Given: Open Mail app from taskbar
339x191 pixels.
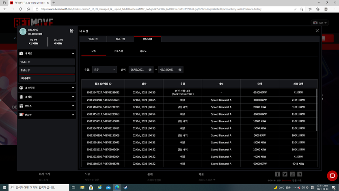Looking at the screenshot, I should (x=108, y=187).
